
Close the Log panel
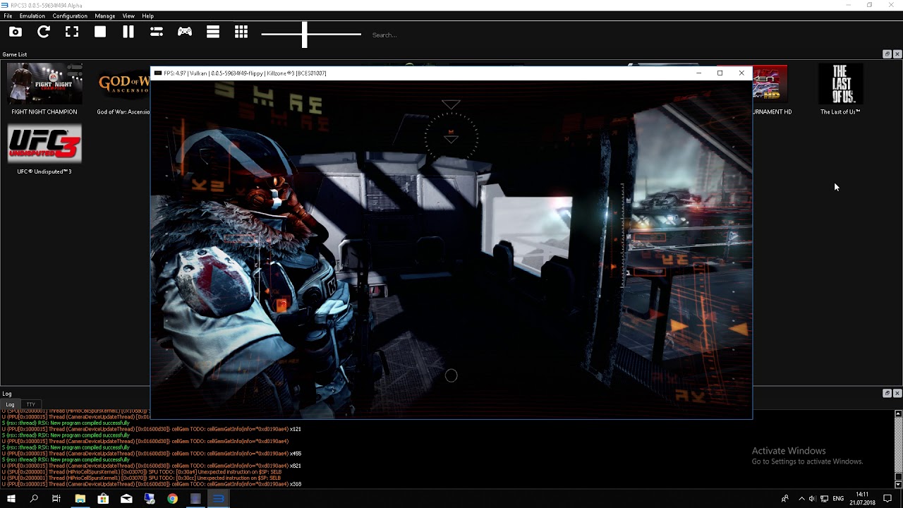[x=897, y=393]
